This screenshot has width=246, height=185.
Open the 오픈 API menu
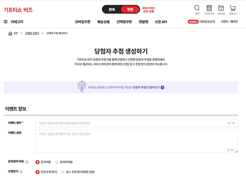pyautogui.click(x=161, y=22)
